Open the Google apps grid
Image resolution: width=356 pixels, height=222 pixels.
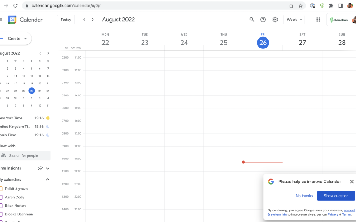(318, 20)
